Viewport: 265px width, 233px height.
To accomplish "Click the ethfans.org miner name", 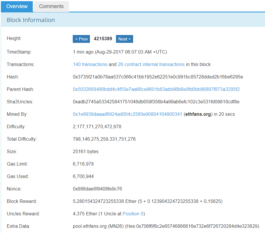I will 198,114.
